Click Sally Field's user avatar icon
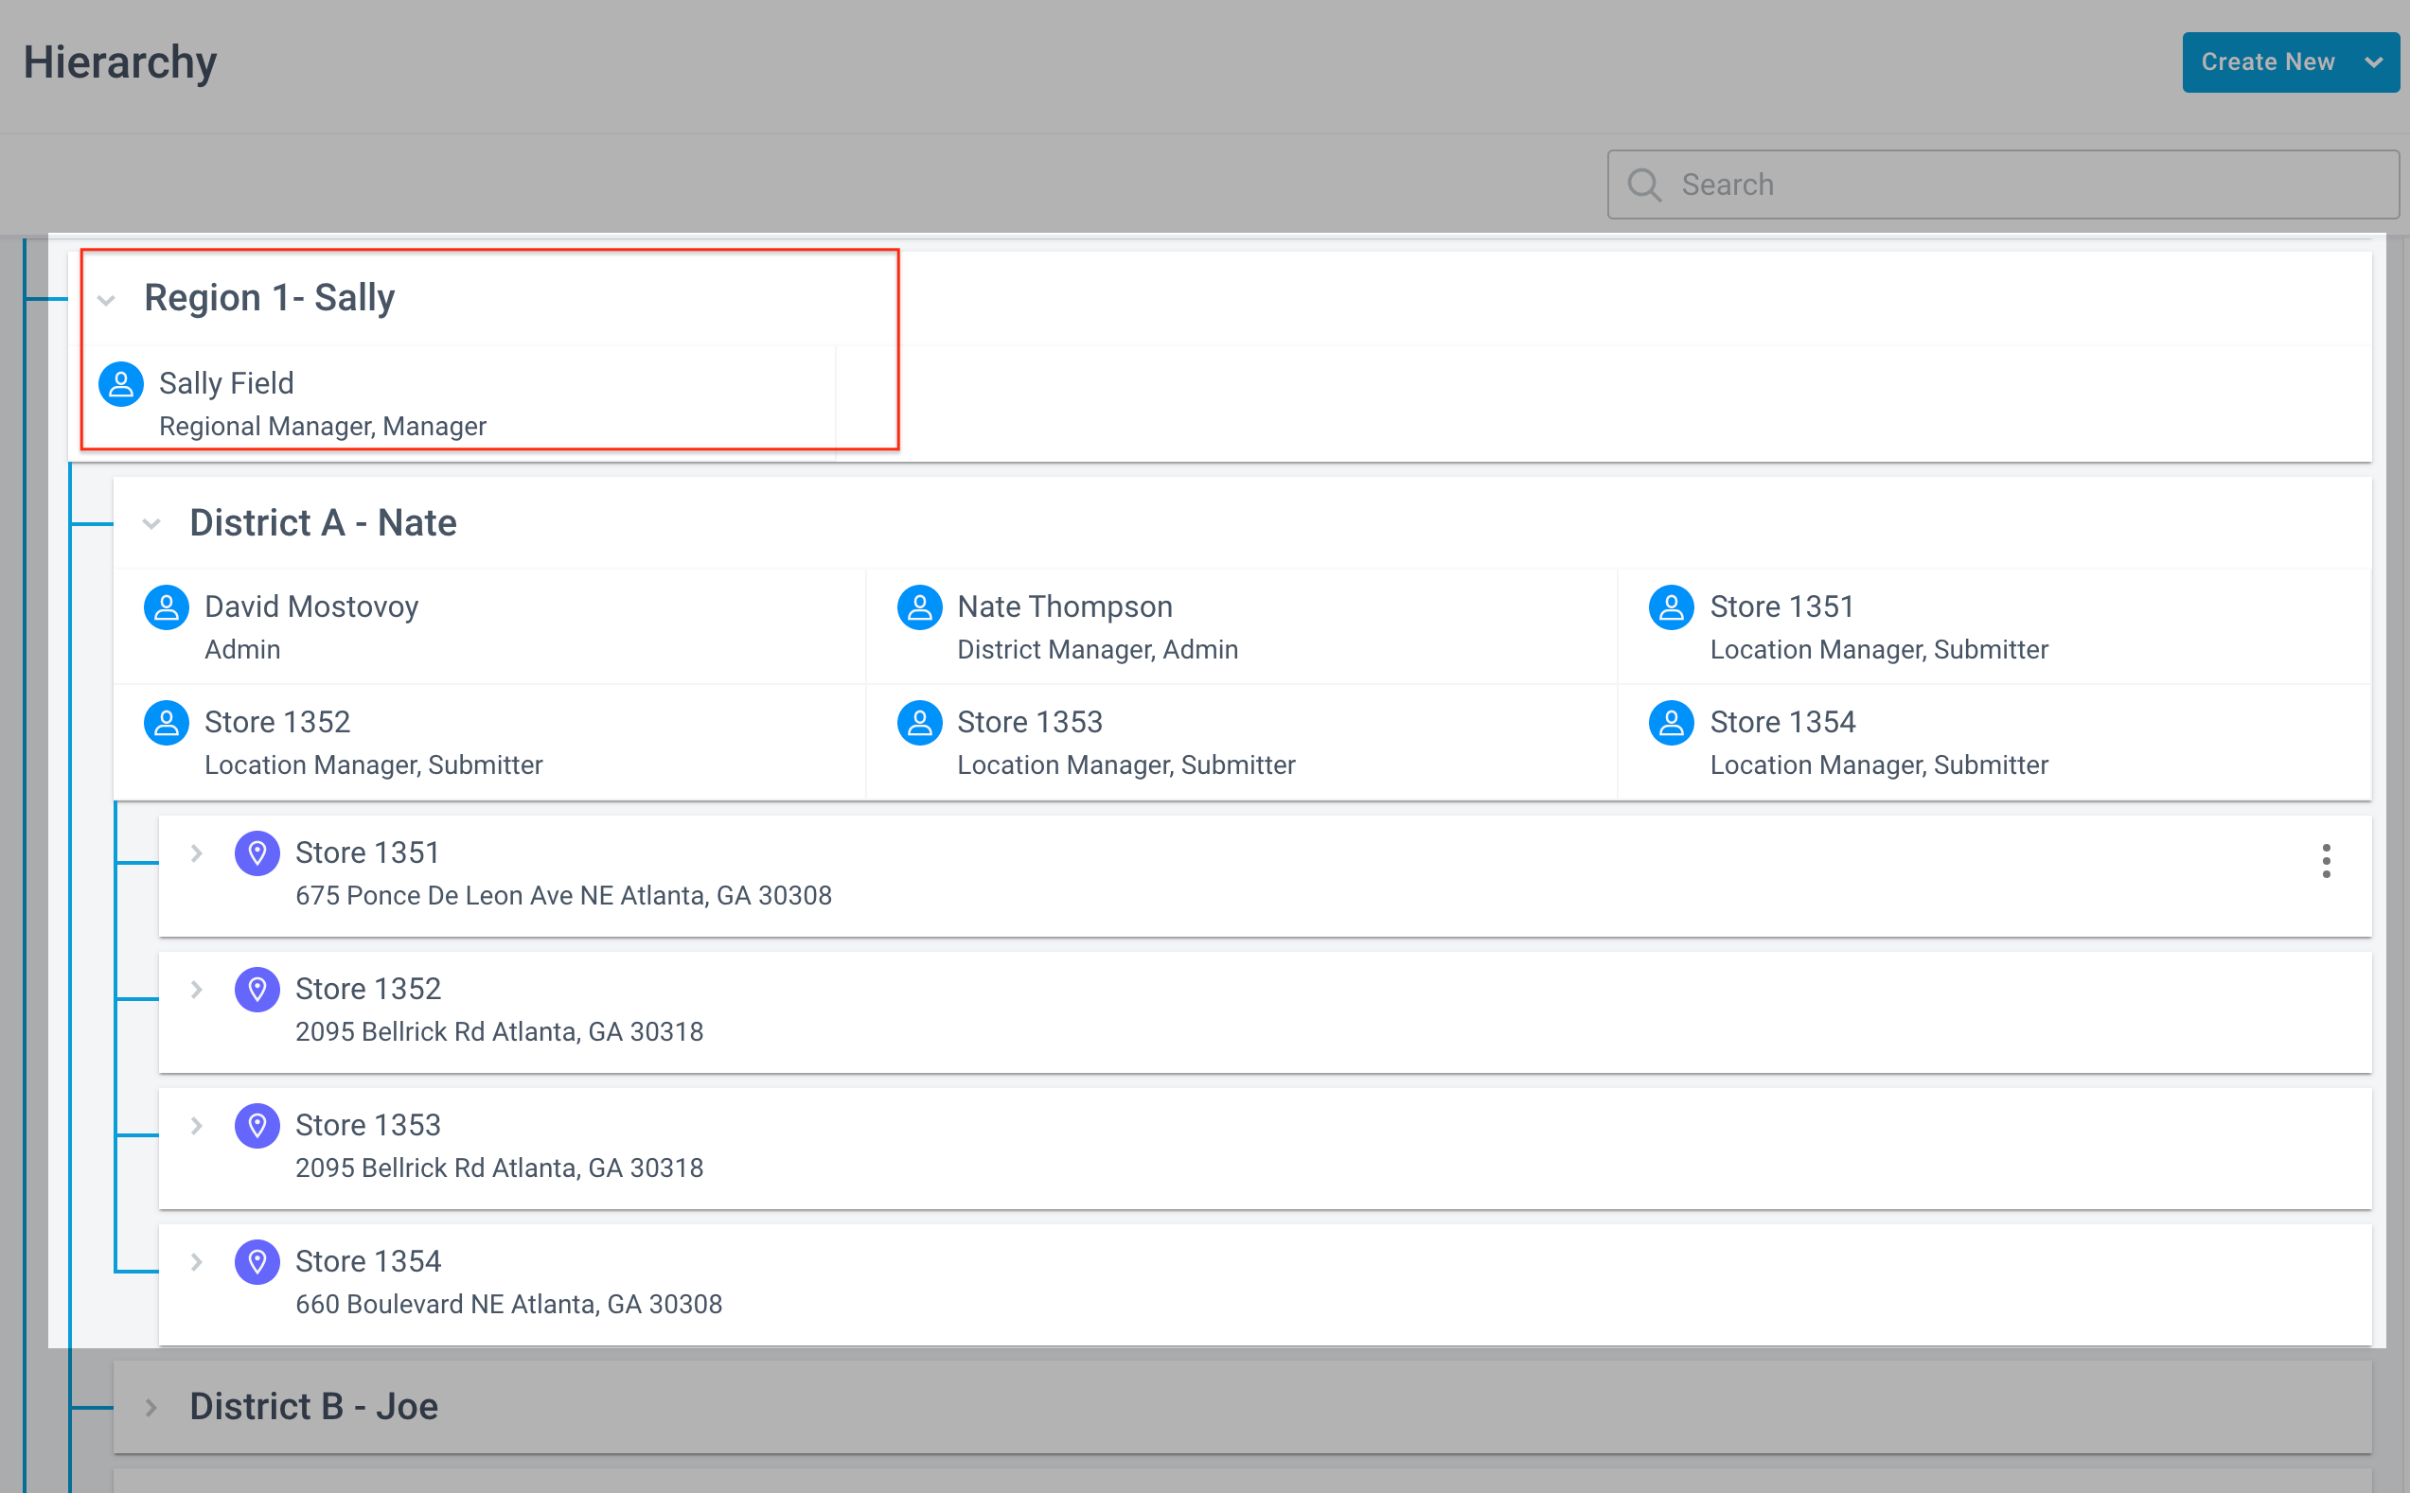2410x1493 pixels. click(121, 384)
